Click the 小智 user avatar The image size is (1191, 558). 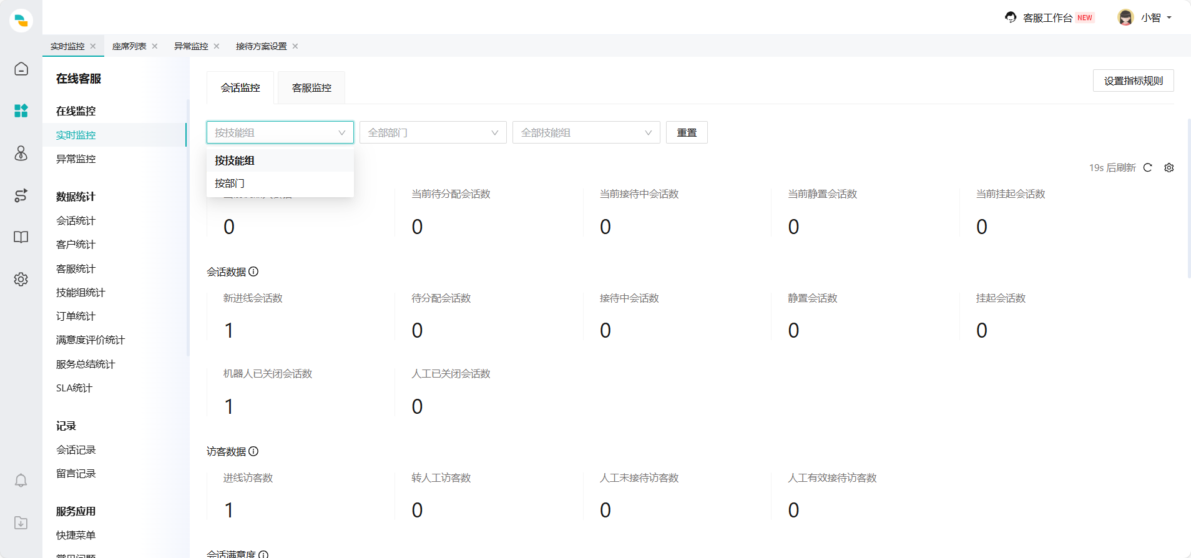[1125, 17]
